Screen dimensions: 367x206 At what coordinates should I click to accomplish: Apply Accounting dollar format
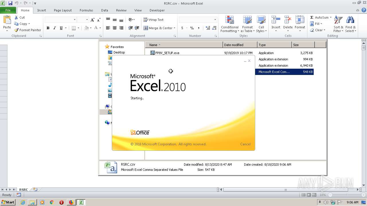(x=182, y=28)
